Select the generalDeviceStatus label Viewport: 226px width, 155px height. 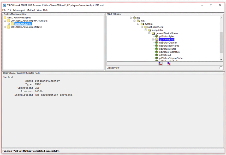click(167, 33)
